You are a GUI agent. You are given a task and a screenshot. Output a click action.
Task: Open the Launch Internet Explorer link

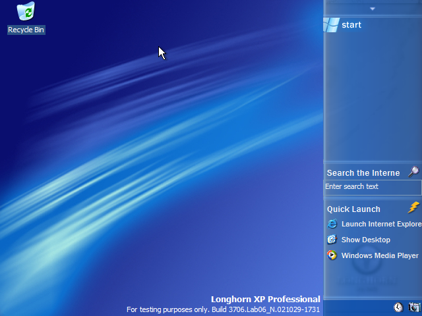click(x=381, y=224)
